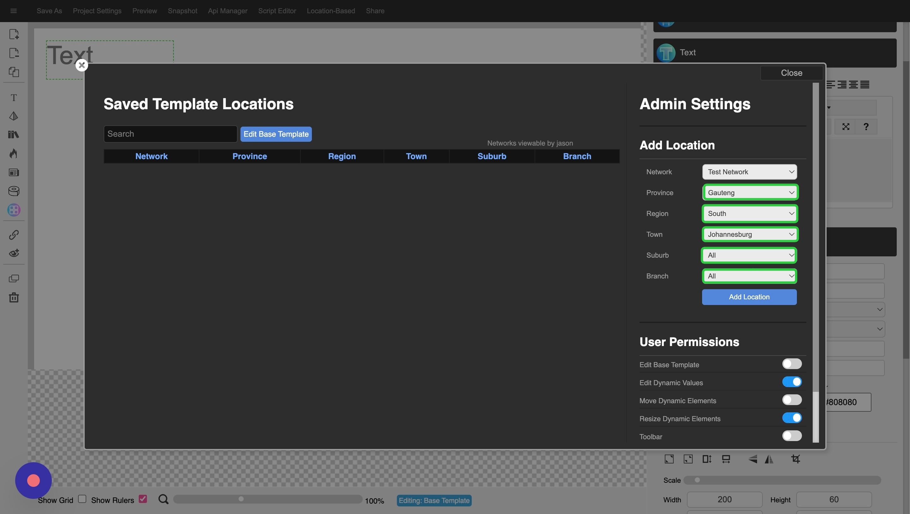Screen dimensions: 910x514
Task: Toggle Edit Dynamic Values permission
Action: 792,382
